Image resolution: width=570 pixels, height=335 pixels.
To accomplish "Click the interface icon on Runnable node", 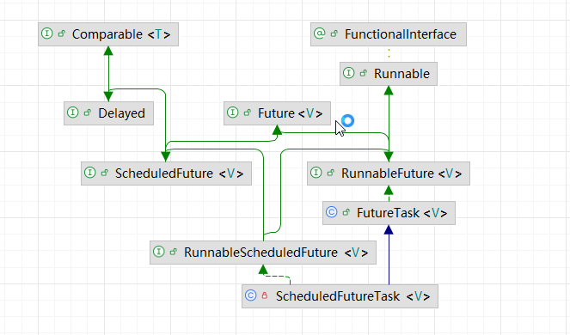I will (348, 73).
